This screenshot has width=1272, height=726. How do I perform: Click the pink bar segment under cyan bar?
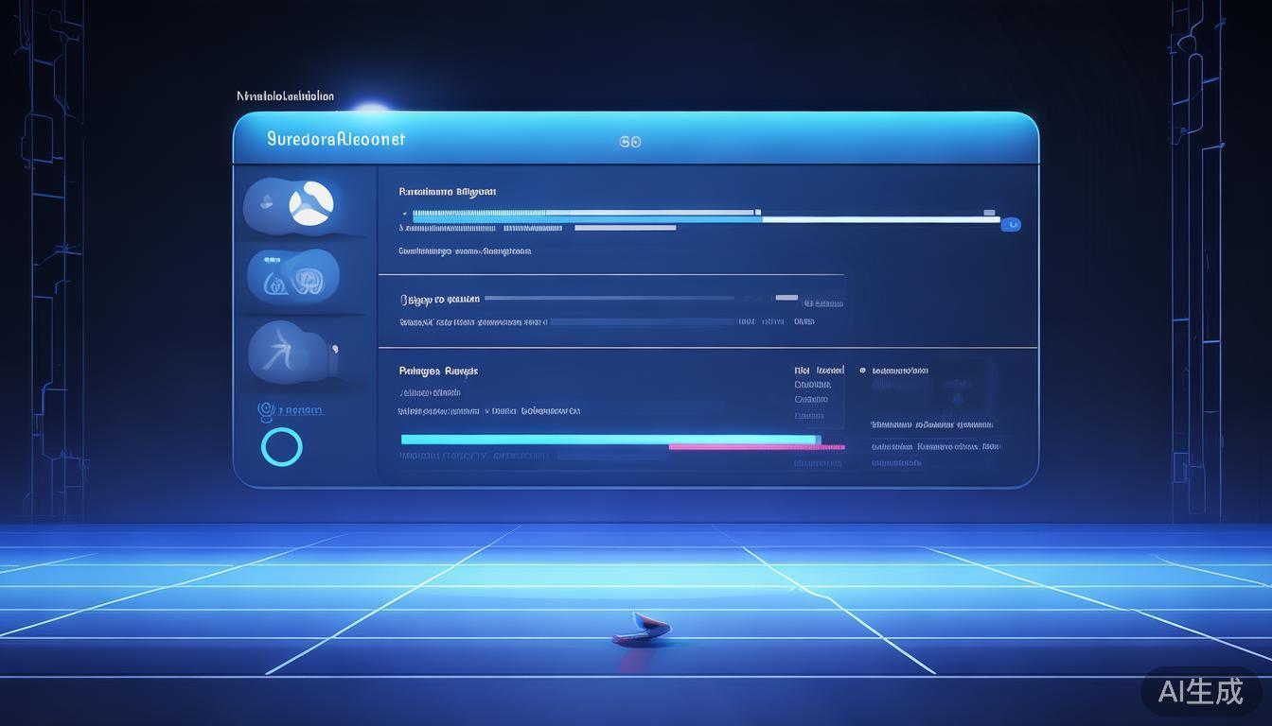[757, 447]
